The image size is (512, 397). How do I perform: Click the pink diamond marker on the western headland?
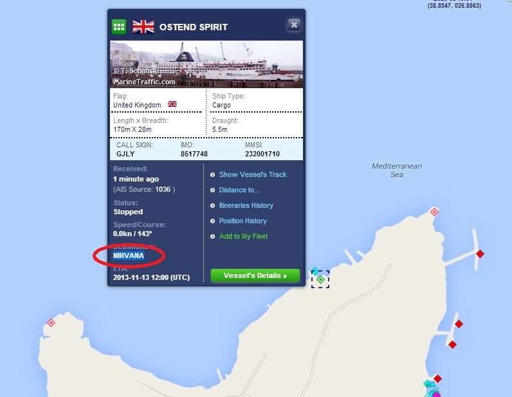coord(51,323)
